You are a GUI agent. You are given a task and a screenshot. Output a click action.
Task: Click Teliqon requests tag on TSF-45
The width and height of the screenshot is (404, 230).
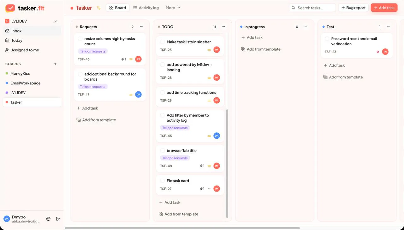coord(175,128)
